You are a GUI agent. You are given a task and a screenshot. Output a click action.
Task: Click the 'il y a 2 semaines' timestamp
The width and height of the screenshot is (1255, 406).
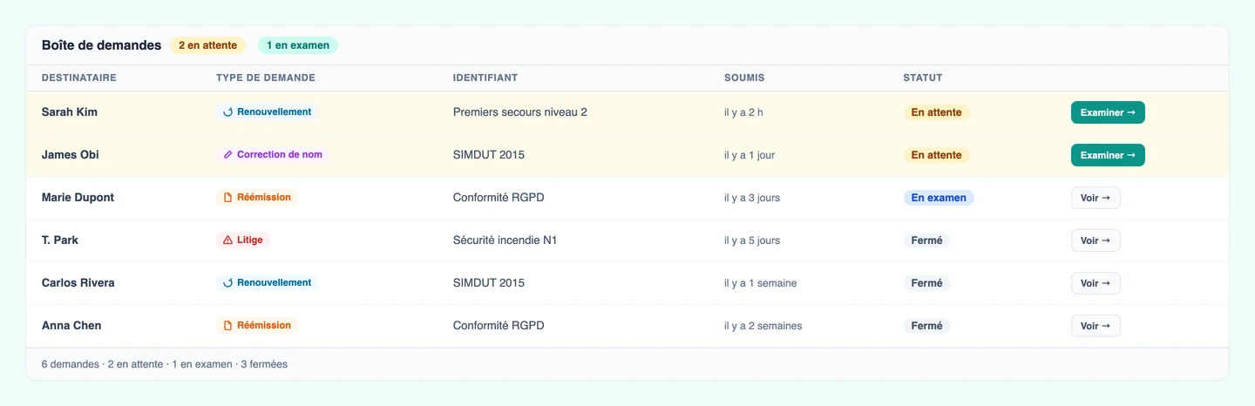click(x=763, y=326)
